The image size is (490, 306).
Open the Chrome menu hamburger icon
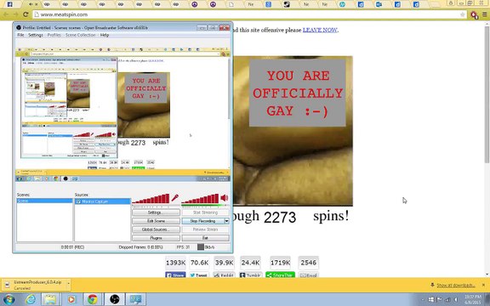[x=485, y=14]
